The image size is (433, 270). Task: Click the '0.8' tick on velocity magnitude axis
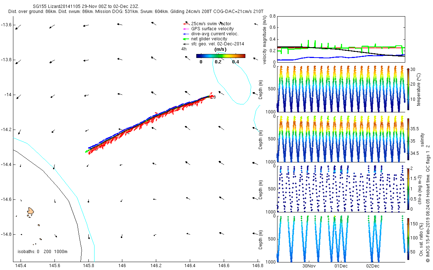[272, 16]
